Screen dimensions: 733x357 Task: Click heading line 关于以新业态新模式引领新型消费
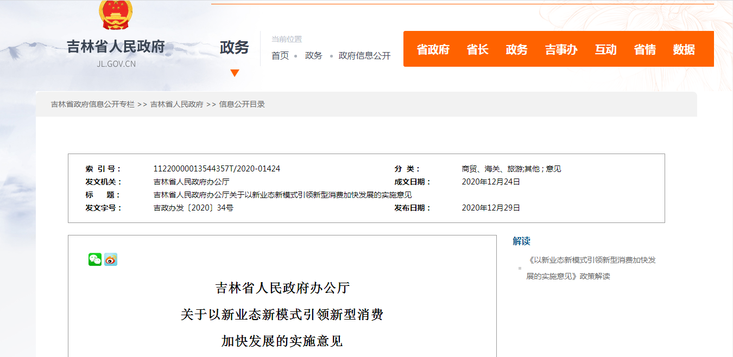pos(282,314)
